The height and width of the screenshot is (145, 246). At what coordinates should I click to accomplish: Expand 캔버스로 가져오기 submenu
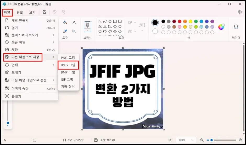click(x=30, y=35)
